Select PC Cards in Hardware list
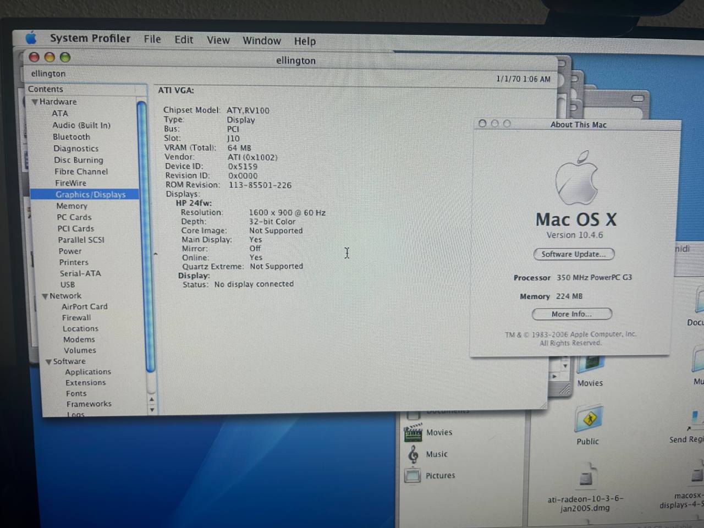Screen dimensions: 704x528 point(74,217)
